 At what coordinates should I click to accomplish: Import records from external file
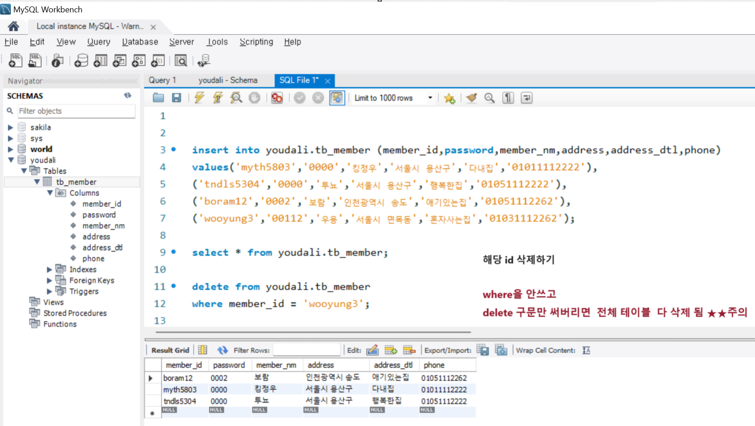(501, 350)
